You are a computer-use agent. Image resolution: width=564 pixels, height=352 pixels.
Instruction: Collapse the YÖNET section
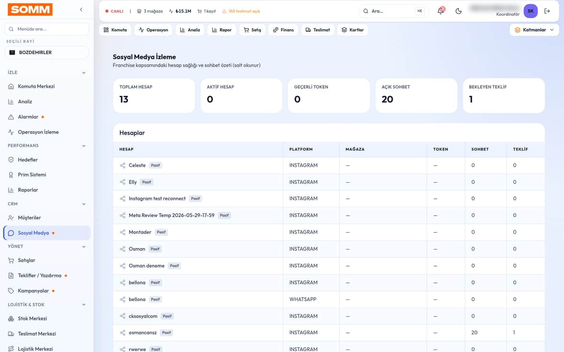pos(84,247)
